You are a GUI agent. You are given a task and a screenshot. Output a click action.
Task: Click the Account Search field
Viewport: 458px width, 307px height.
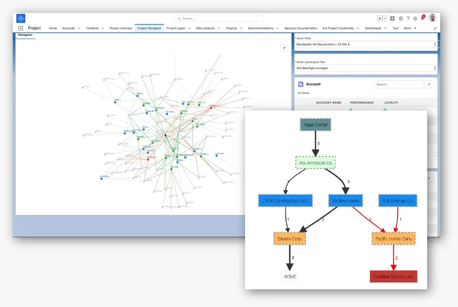click(x=398, y=84)
